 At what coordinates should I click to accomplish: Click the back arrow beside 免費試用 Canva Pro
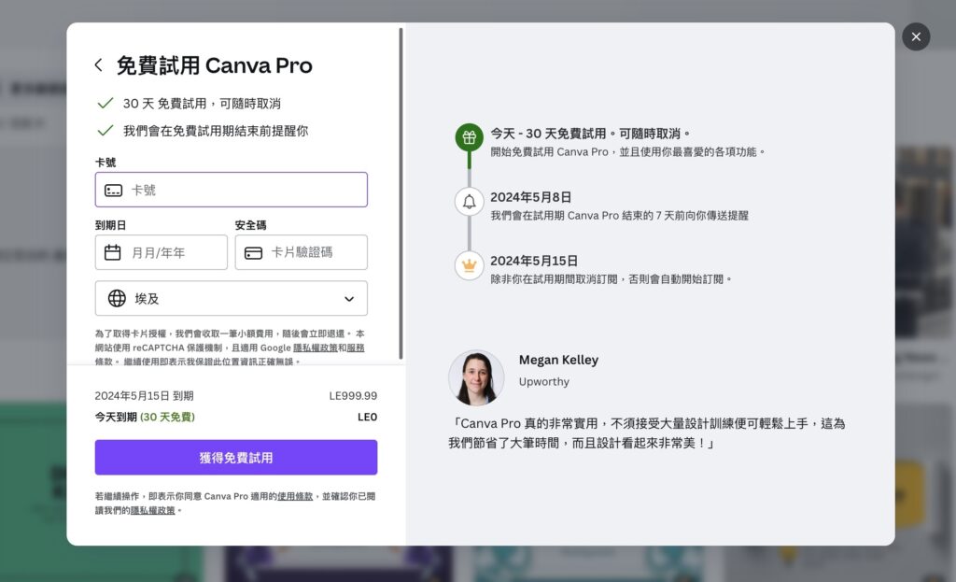(98, 65)
